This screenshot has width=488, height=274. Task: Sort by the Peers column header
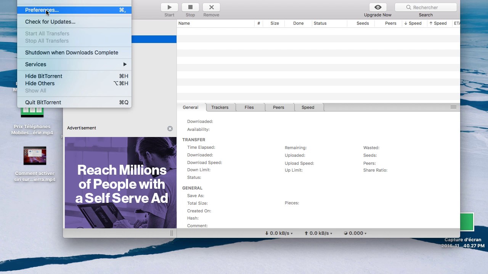(388, 23)
